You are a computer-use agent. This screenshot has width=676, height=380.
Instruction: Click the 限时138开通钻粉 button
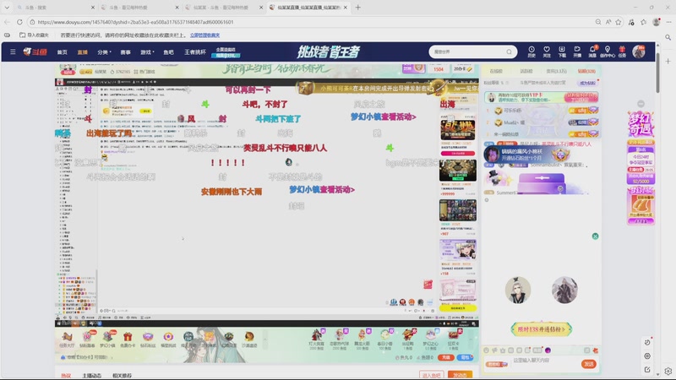542,329
